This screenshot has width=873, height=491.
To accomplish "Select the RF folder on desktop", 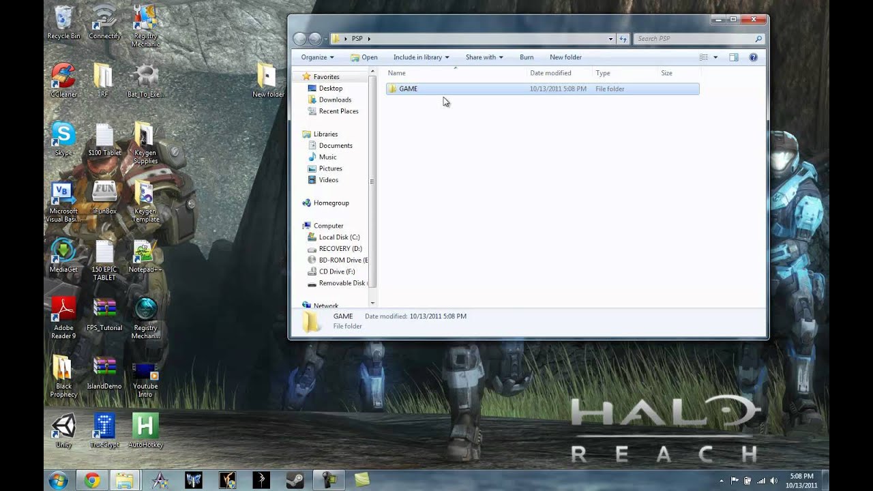I will tap(104, 80).
